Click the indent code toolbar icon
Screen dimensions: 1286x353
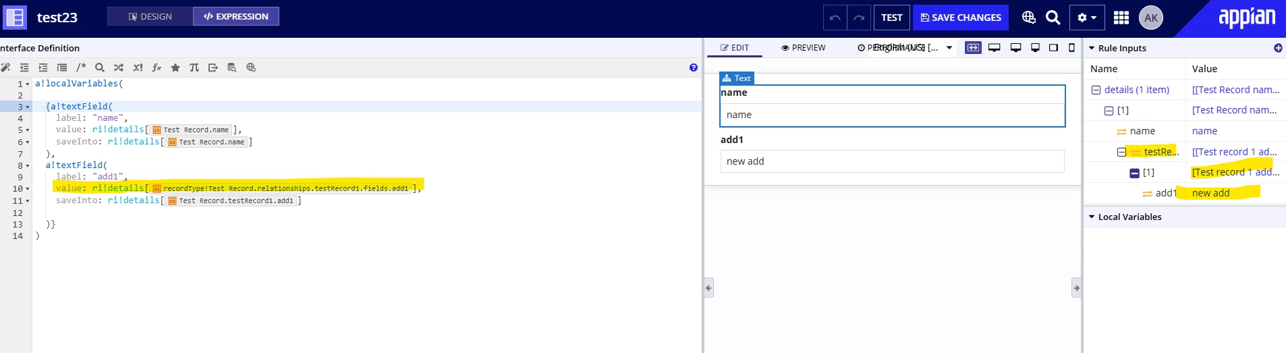click(43, 67)
